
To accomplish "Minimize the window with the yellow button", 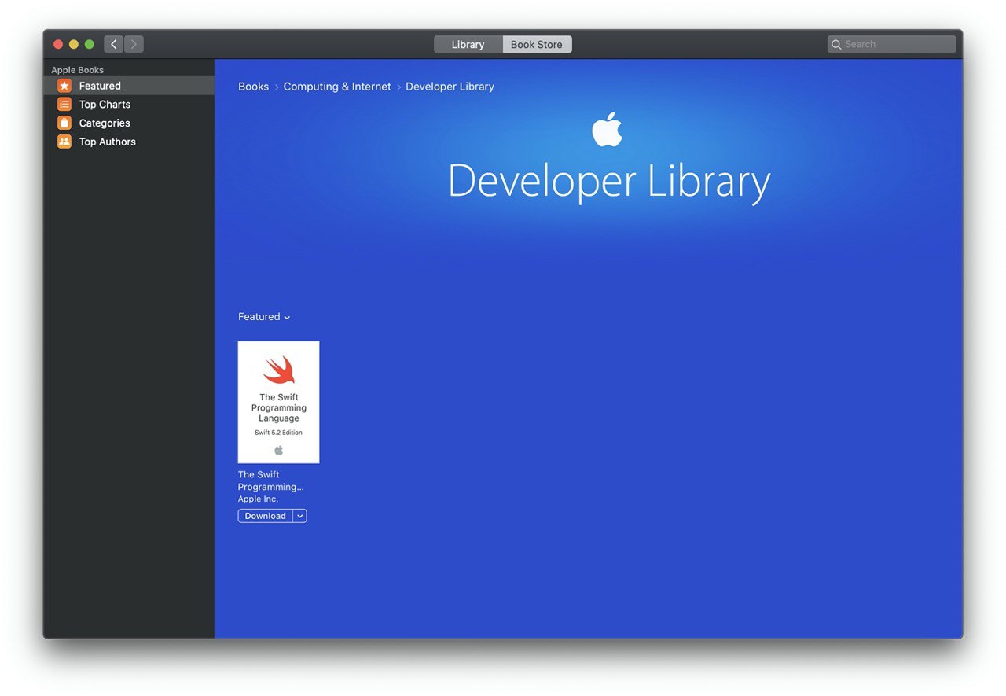I will click(74, 45).
